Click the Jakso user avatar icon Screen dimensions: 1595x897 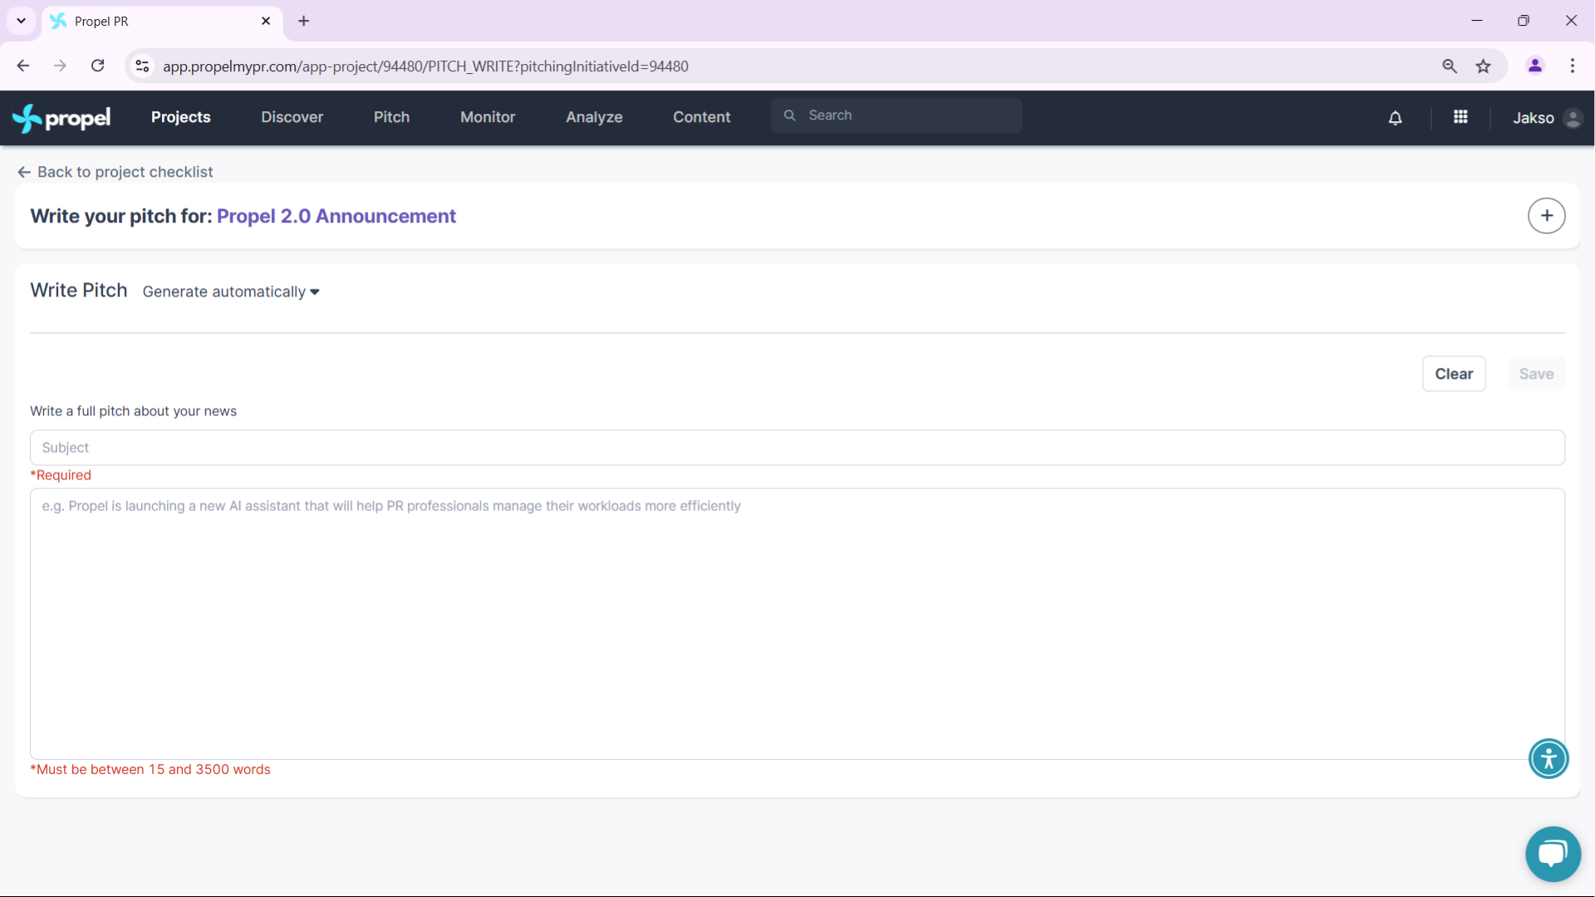tap(1573, 118)
